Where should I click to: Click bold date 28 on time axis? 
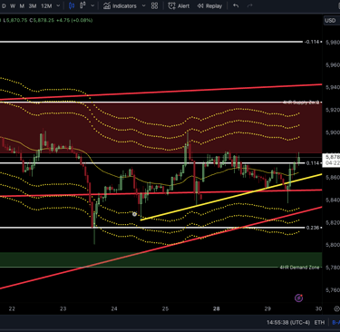(217, 308)
